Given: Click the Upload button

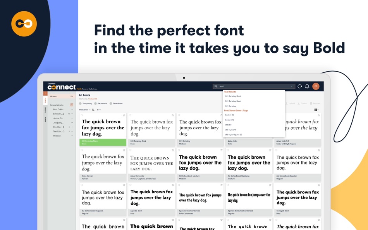Looking at the screenshot, I should point(290,103).
